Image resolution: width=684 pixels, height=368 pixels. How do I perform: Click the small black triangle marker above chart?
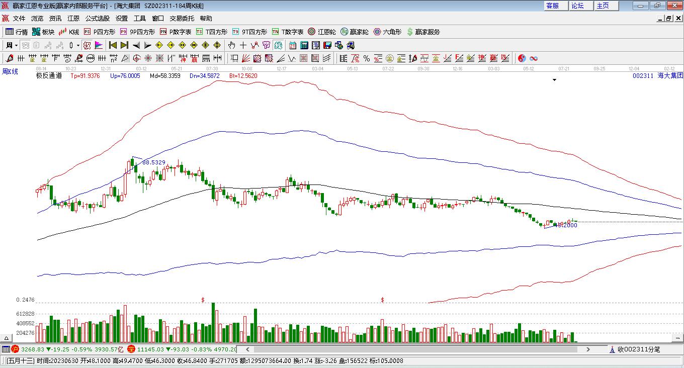[555, 80]
